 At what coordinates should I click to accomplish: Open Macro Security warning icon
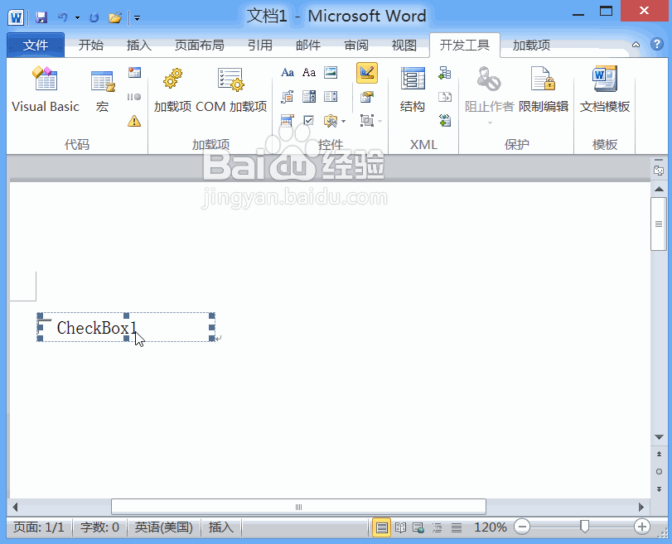click(134, 121)
